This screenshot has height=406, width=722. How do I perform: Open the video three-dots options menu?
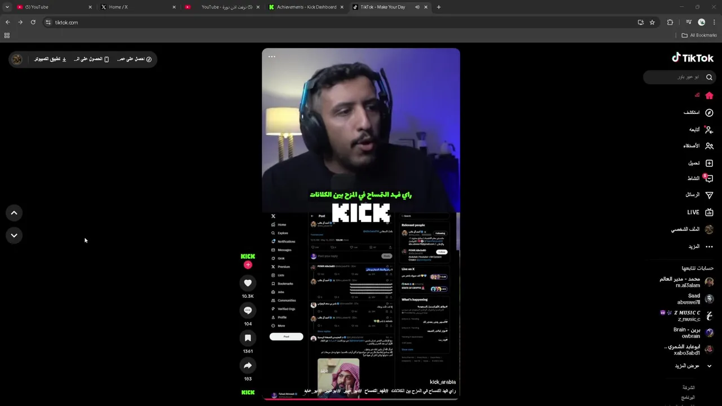click(x=272, y=56)
